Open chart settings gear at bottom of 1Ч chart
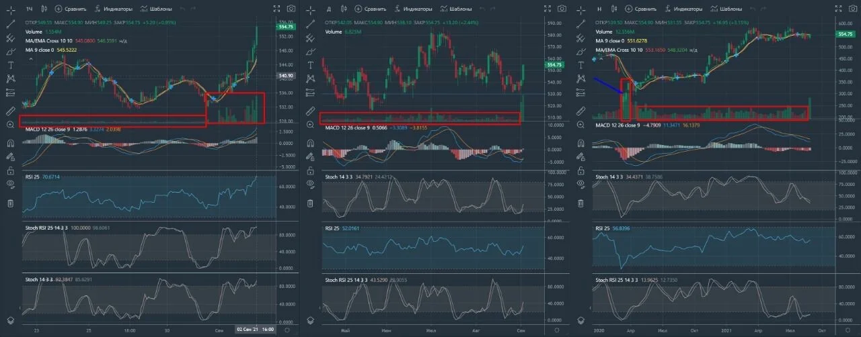 click(287, 330)
